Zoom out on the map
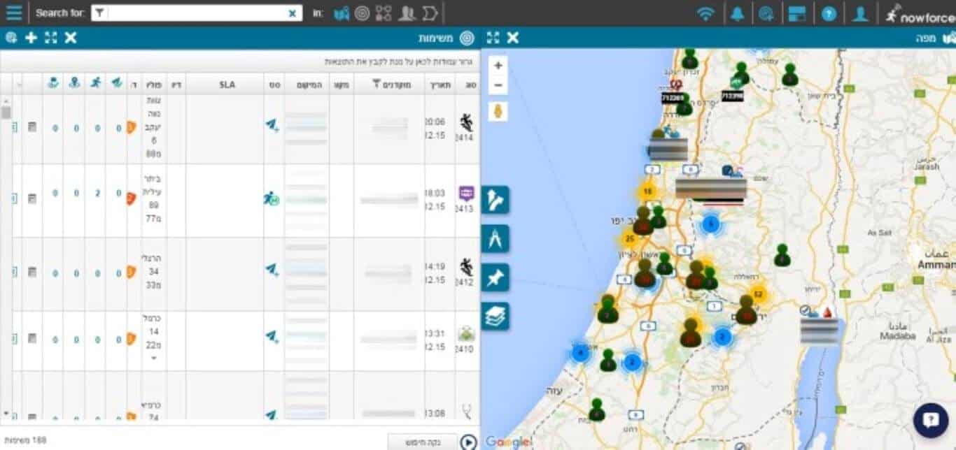Screen dimensions: 956x450 click(498, 85)
